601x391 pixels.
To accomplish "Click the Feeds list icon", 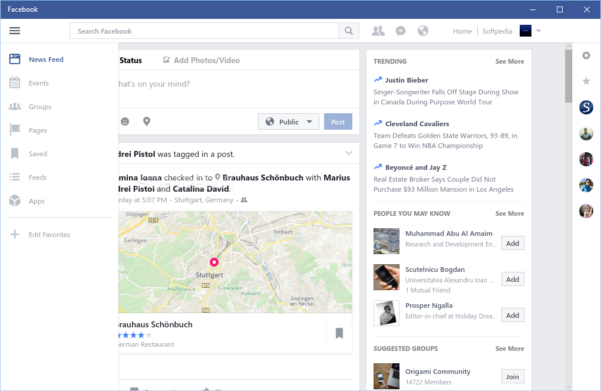I will (15, 177).
